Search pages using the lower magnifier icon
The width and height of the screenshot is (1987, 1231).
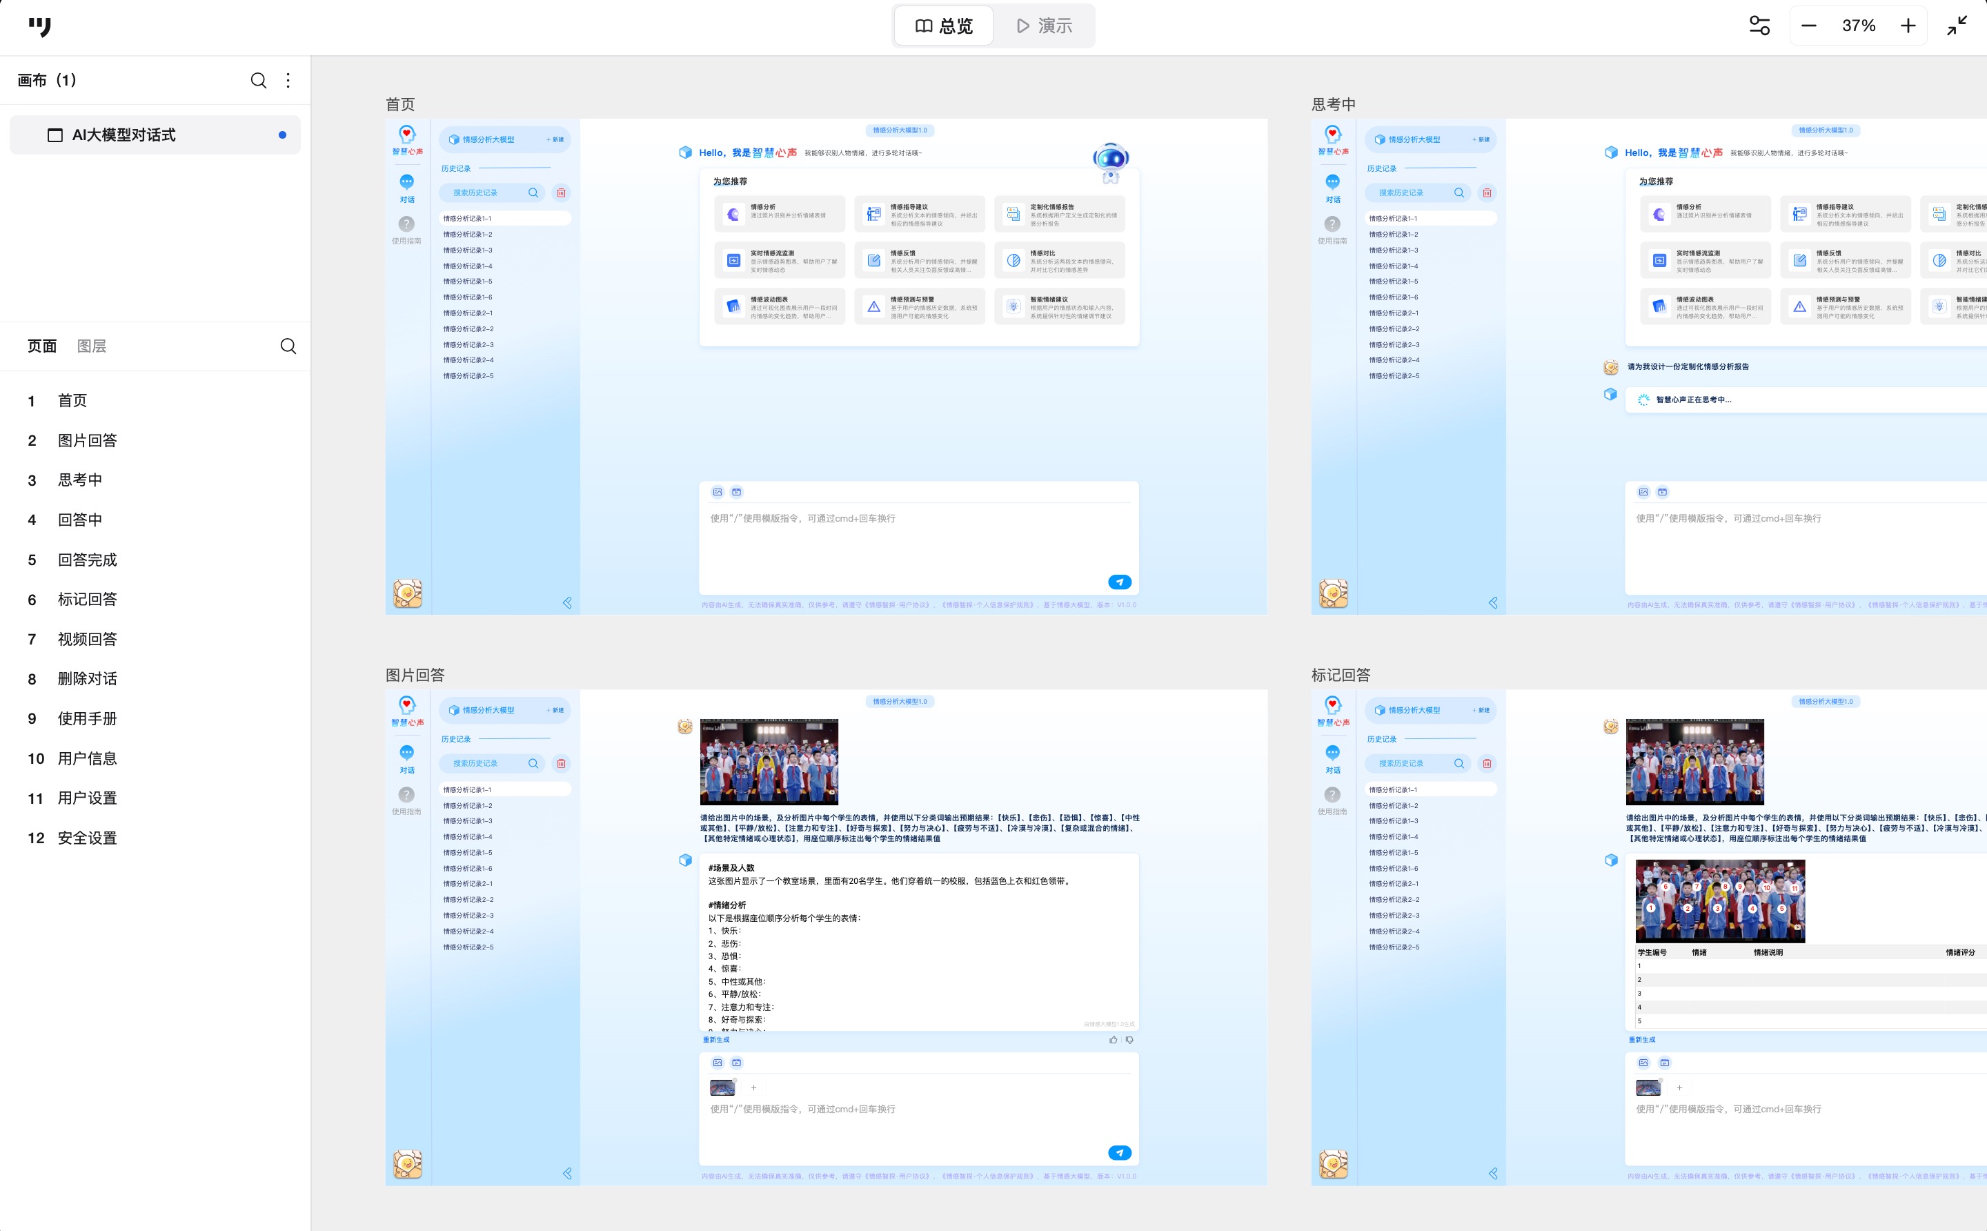tap(288, 346)
